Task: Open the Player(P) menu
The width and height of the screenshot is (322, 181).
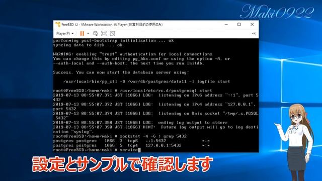Action: click(65, 34)
